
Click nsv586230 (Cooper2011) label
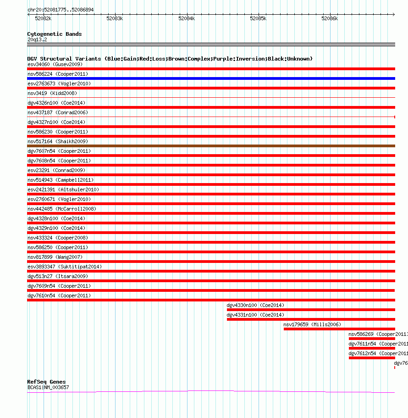[x=58, y=131]
